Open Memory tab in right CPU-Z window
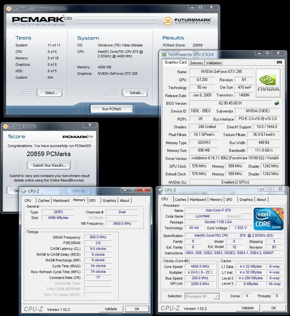290x316 pixels. coord(216,200)
